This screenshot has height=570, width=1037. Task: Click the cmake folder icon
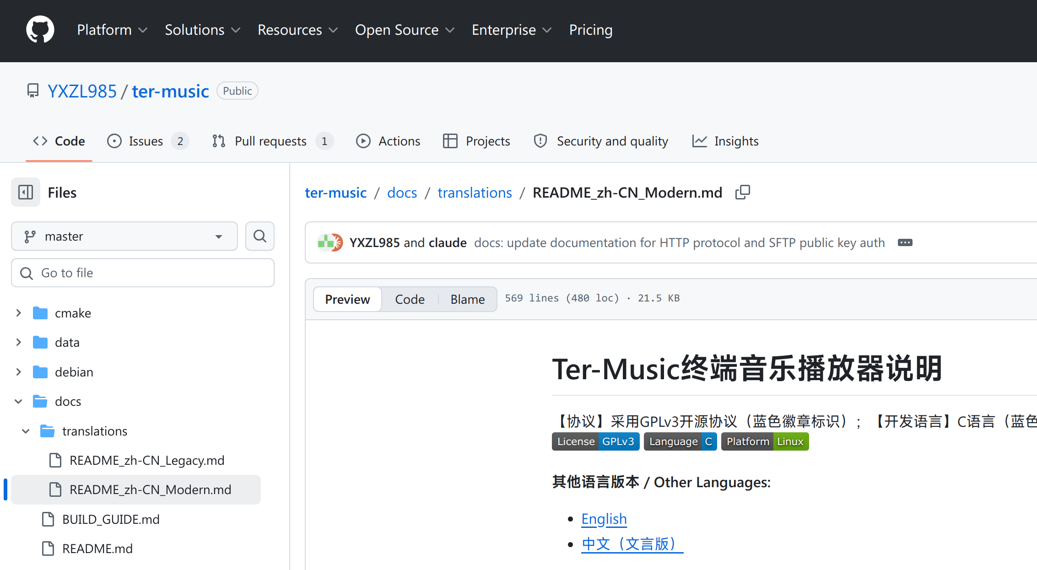click(x=40, y=313)
